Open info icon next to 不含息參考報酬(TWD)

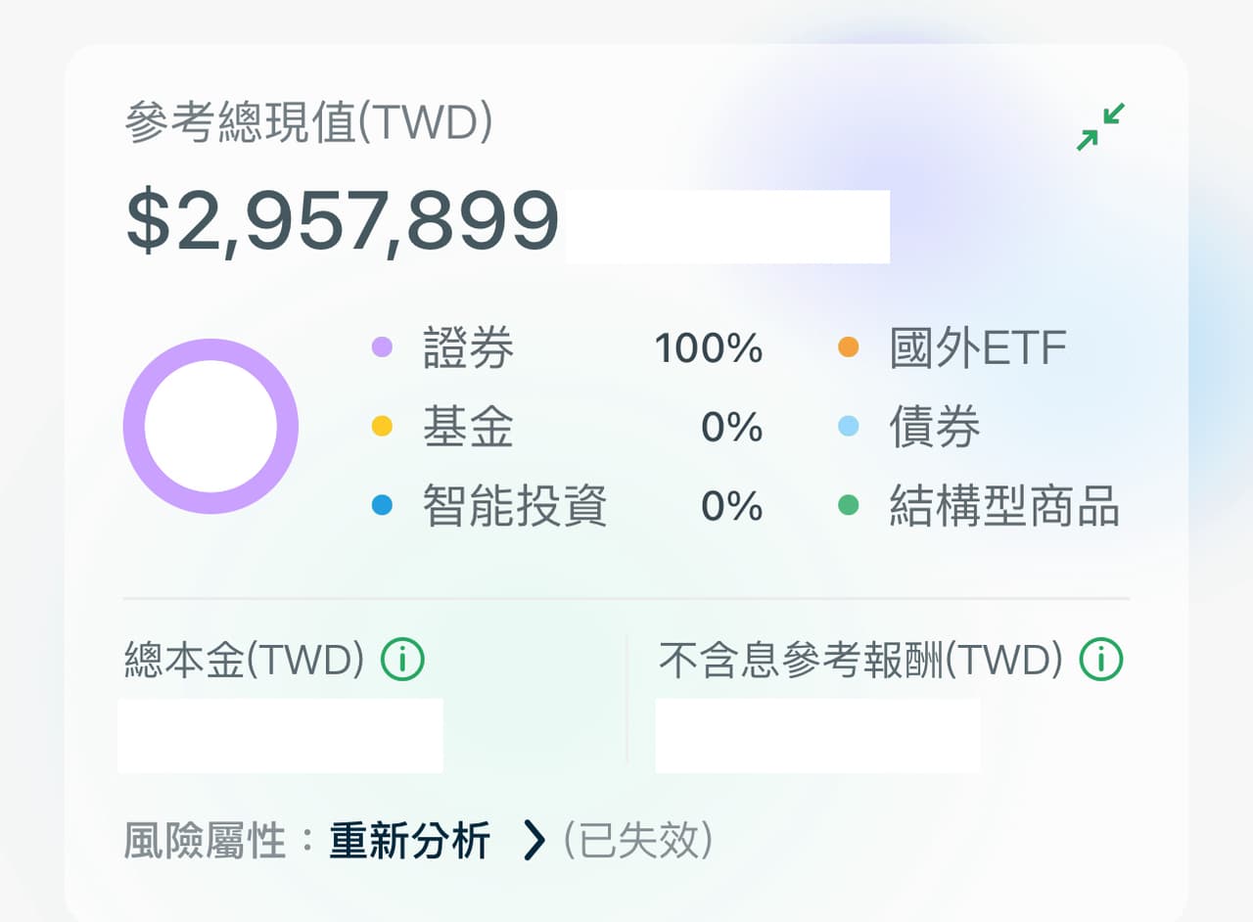[1101, 661]
